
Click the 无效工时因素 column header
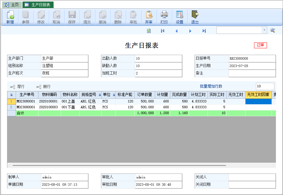point(258,95)
